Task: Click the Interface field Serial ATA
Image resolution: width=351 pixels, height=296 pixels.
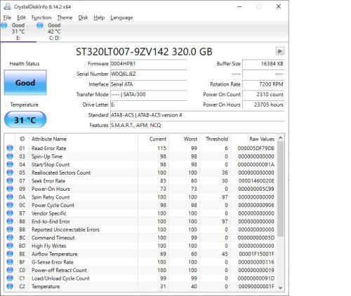Action: click(148, 84)
